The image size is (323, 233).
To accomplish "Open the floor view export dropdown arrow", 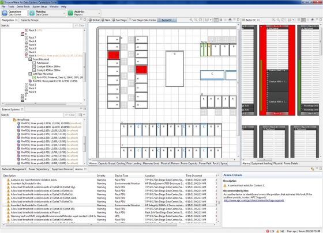I will click(211, 20).
